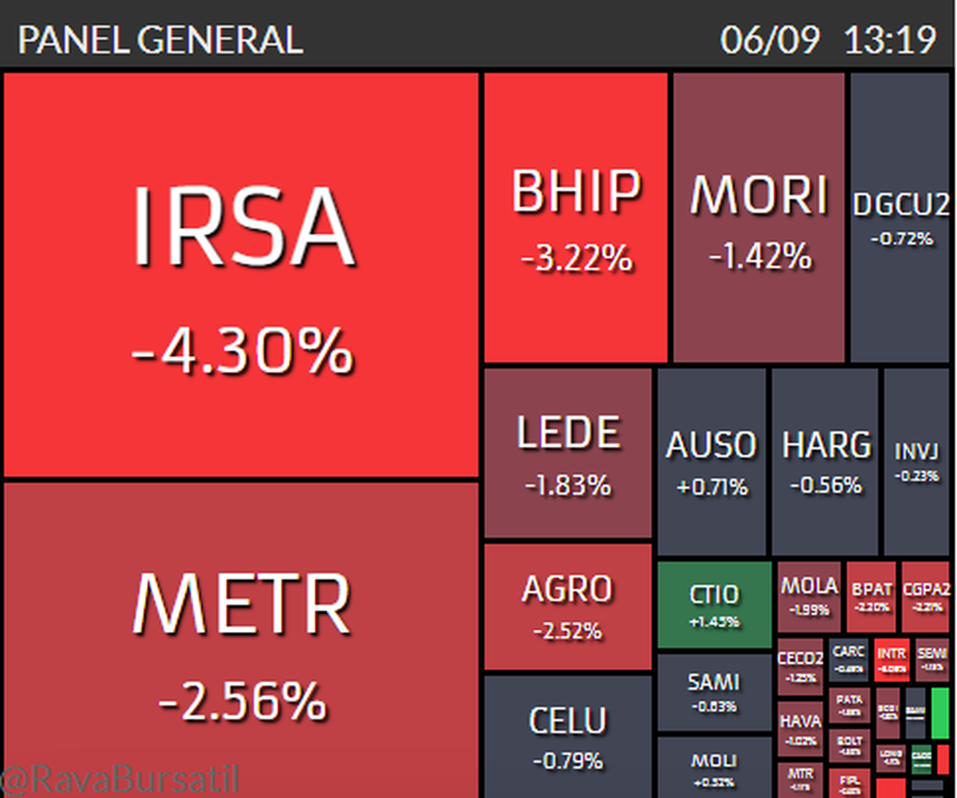
Task: Click the PANEL GENERAL header title
Action: coord(160,40)
